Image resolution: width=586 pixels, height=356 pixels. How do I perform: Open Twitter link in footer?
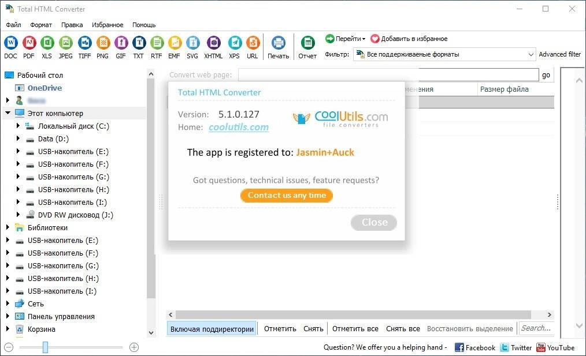[x=515, y=347]
